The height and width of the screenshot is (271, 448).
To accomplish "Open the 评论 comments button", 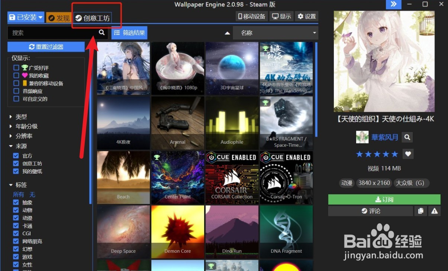I will tap(371, 211).
